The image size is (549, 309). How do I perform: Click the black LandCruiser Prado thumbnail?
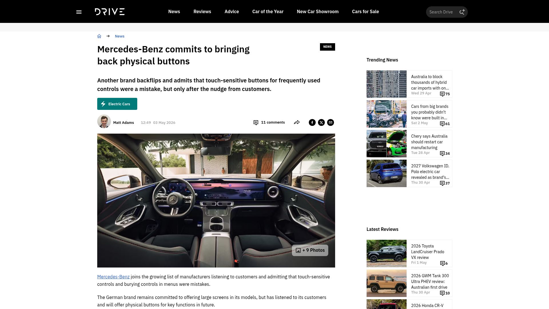click(x=387, y=253)
